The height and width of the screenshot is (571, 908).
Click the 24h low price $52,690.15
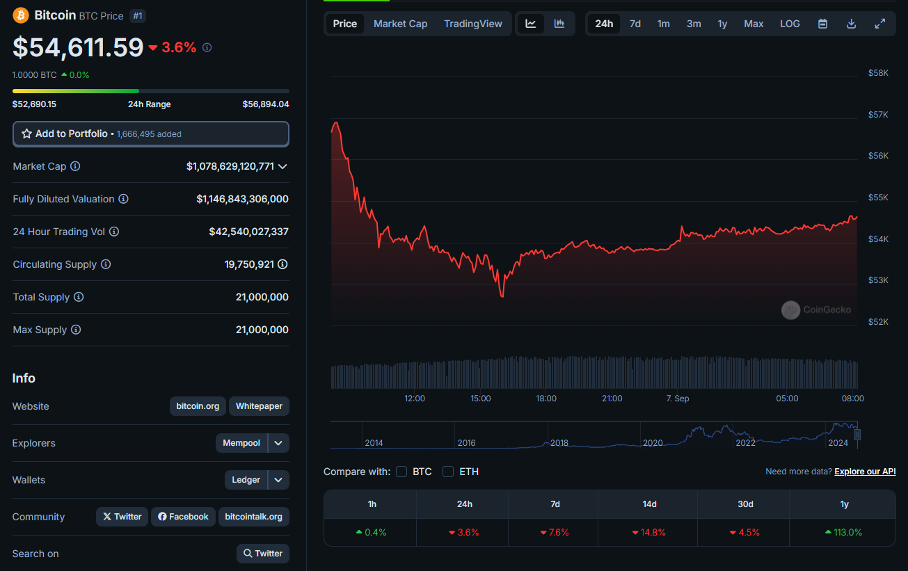[x=34, y=104]
